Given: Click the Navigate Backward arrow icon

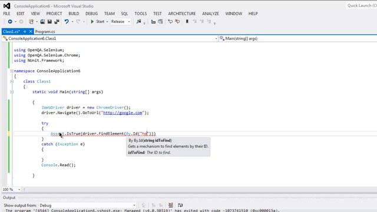Looking at the screenshot, I should click(10, 22).
